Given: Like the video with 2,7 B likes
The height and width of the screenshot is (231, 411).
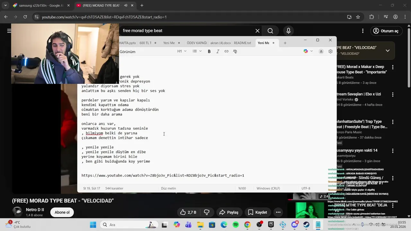Looking at the screenshot, I should [x=188, y=212].
